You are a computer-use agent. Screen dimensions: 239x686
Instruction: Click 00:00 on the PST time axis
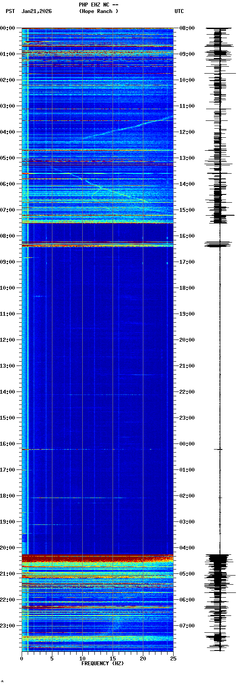(7, 28)
